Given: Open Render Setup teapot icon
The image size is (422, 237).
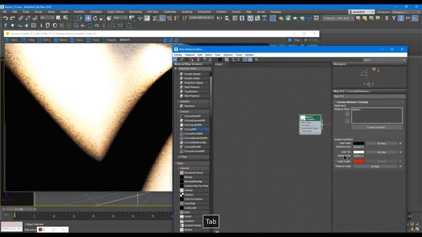Looking at the screenshot, I should tap(281, 18).
